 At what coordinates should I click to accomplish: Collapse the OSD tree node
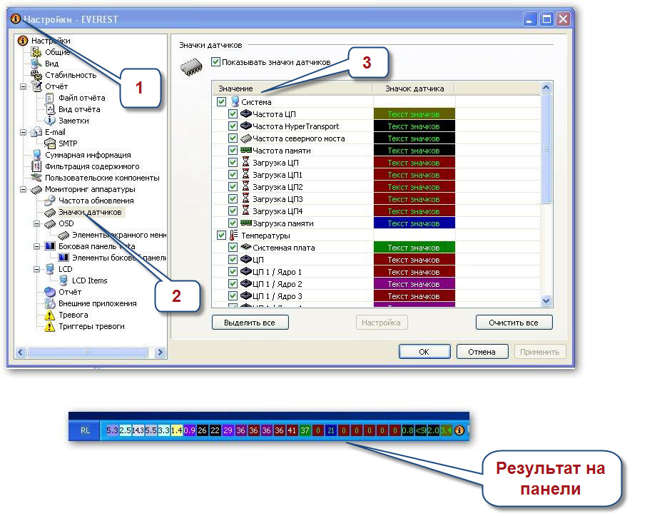pyautogui.click(x=37, y=223)
